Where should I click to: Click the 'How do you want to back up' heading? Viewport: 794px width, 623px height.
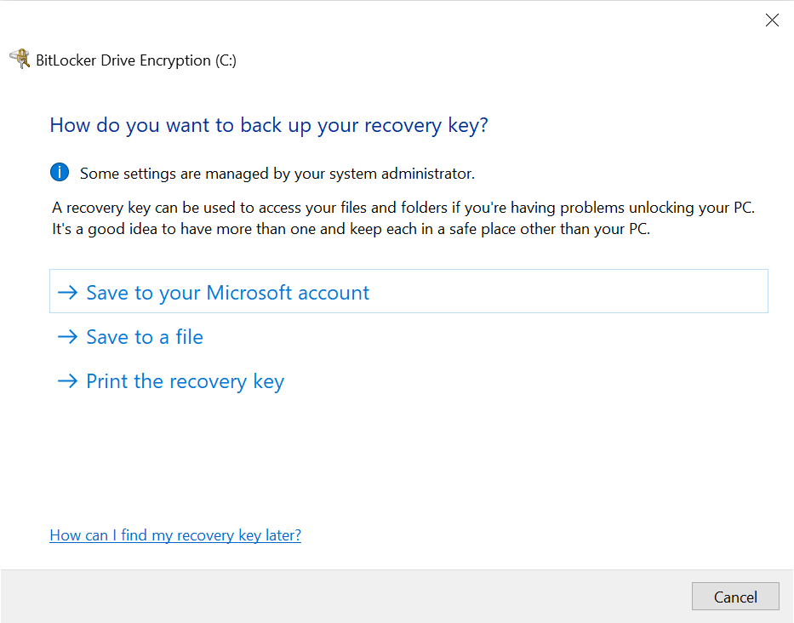(x=269, y=126)
